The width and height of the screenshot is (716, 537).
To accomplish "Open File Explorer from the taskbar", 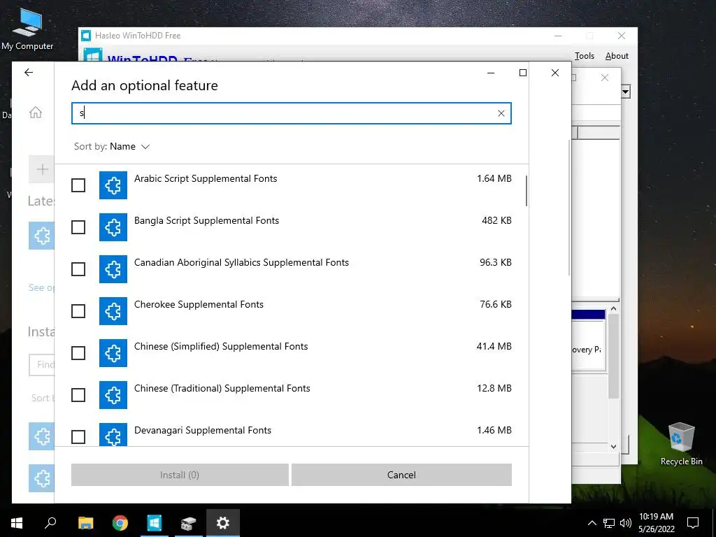I will 85,523.
